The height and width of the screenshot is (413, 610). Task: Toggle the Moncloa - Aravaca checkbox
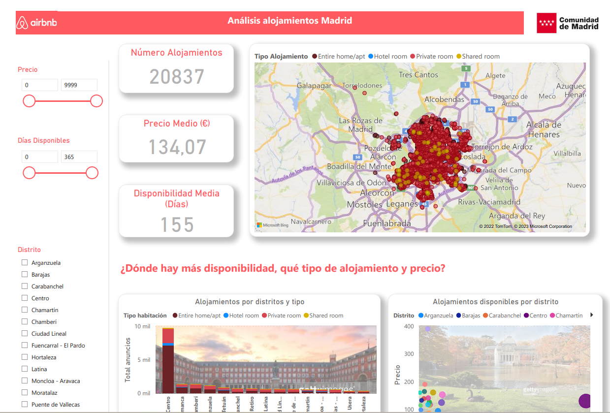click(25, 381)
